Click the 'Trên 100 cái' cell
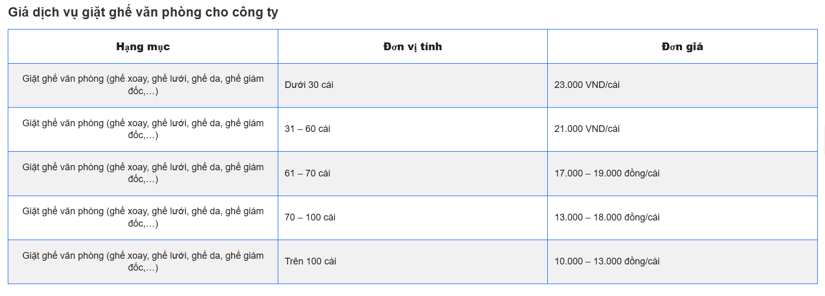This screenshot has width=825, height=296. (x=412, y=262)
